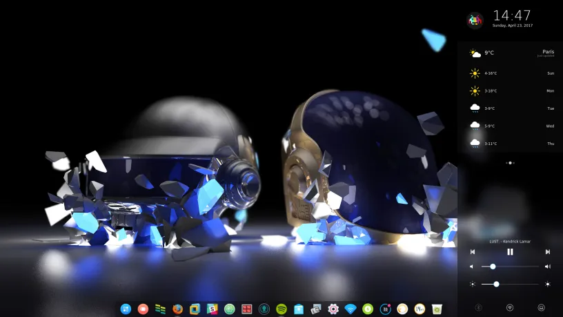Pause the Kendrick Lamar song
Image resolution: width=563 pixels, height=317 pixels.
pyautogui.click(x=510, y=252)
